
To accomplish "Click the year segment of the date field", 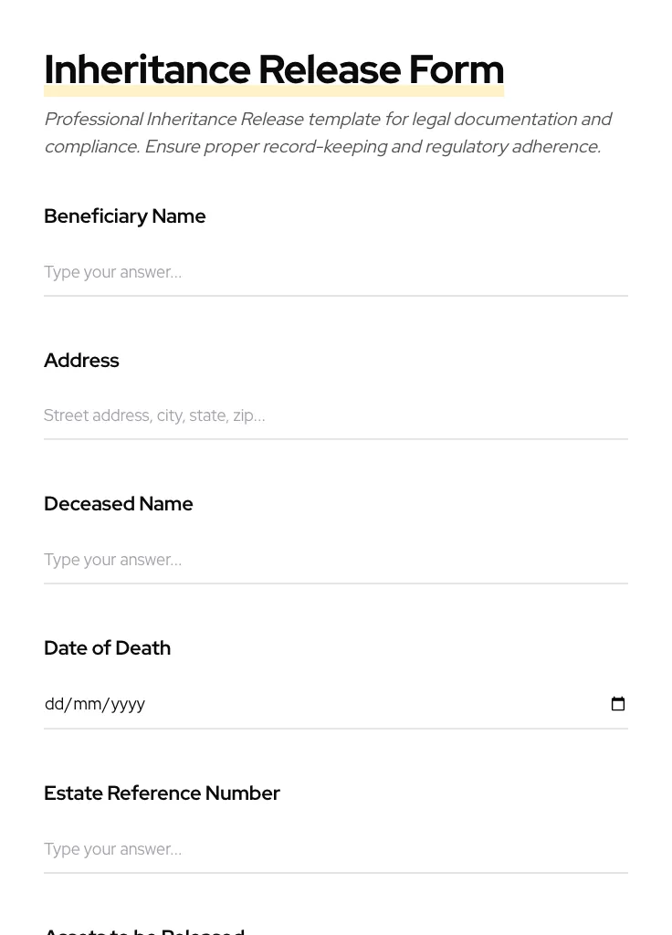I will tap(119, 703).
